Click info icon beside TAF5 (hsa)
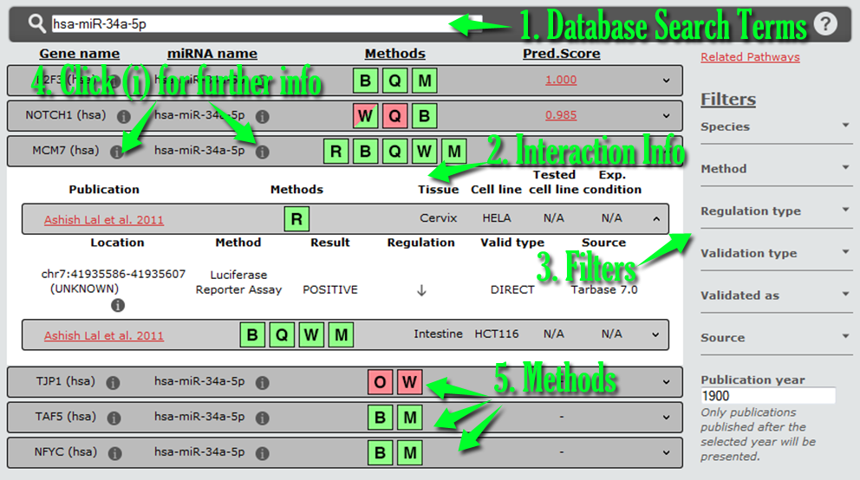 [113, 418]
